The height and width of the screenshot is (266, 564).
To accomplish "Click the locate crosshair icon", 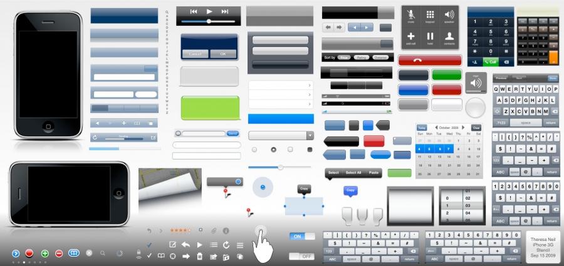I will [173, 256].
